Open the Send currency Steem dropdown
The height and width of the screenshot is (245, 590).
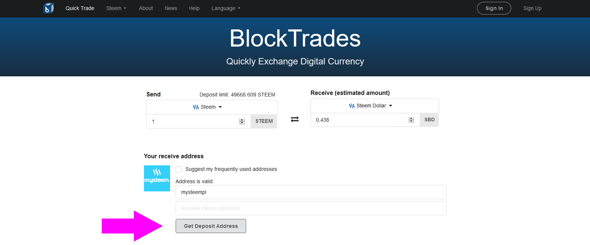[211, 107]
